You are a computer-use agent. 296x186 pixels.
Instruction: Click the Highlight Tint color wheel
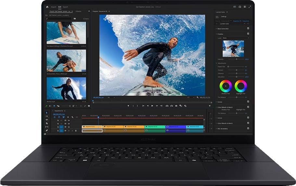[x=241, y=86]
